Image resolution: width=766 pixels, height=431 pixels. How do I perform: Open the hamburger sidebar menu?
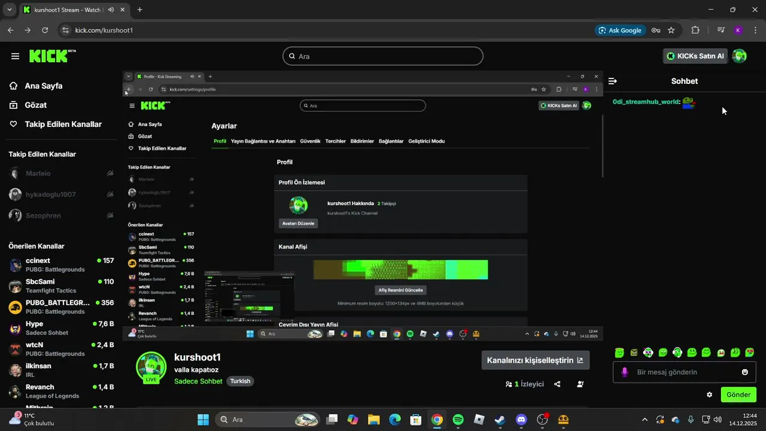click(16, 56)
